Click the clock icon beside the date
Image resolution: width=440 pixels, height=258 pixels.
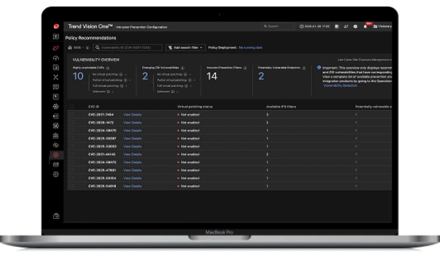(x=302, y=26)
